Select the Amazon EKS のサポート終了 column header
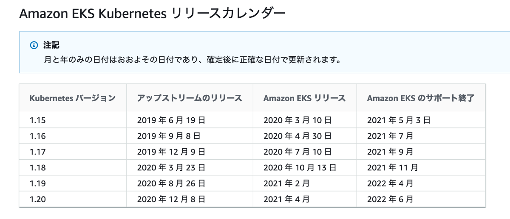Viewport: 510px width, 219px height. point(421,98)
